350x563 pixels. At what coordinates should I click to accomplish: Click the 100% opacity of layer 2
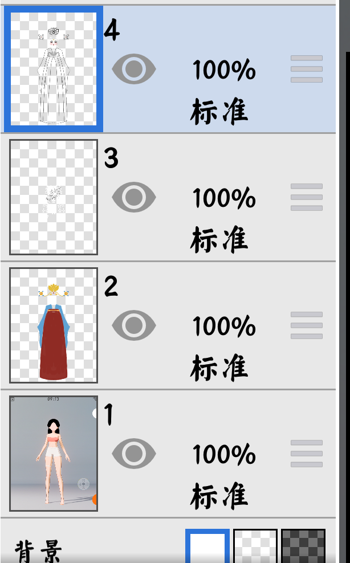[224, 327]
